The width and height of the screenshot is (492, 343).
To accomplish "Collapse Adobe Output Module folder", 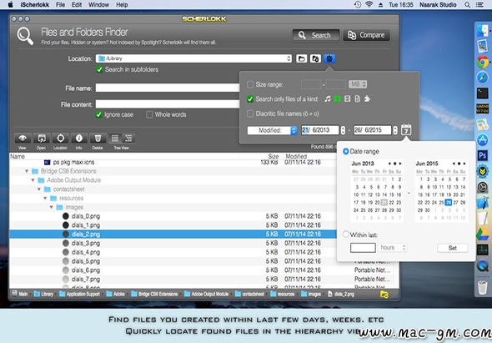I will pos(33,180).
